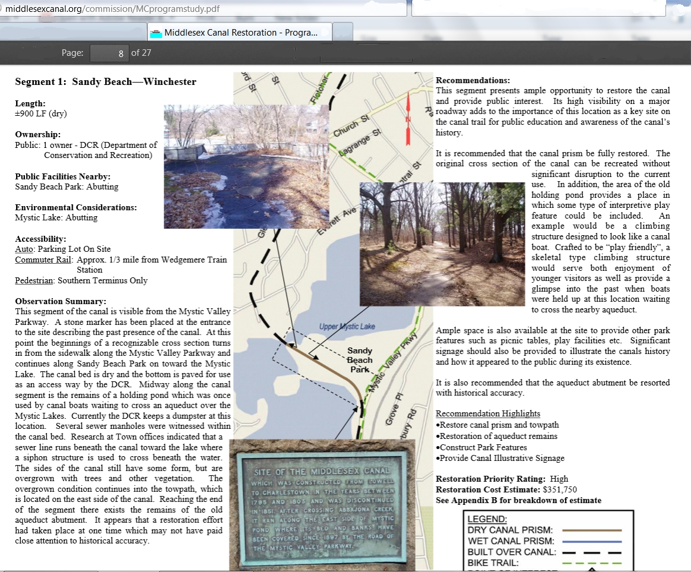
Task: Click 'See Appendix B for breakdown' text
Action: [x=519, y=500]
